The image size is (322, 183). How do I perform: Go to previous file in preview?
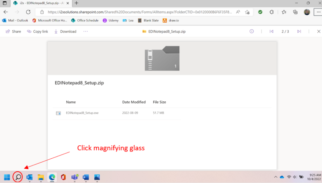click(271, 32)
